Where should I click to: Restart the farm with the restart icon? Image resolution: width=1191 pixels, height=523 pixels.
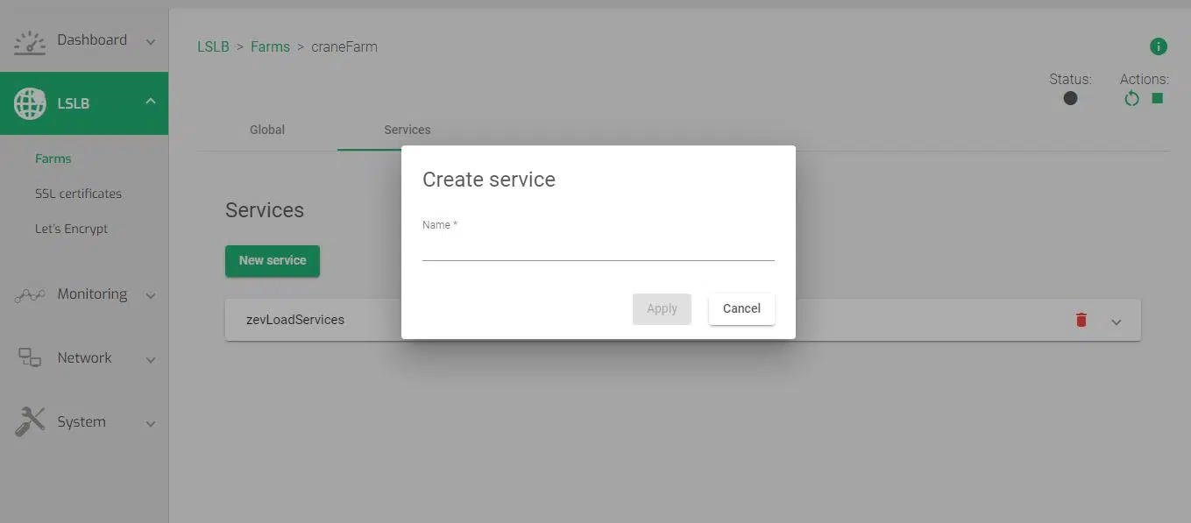[1131, 99]
